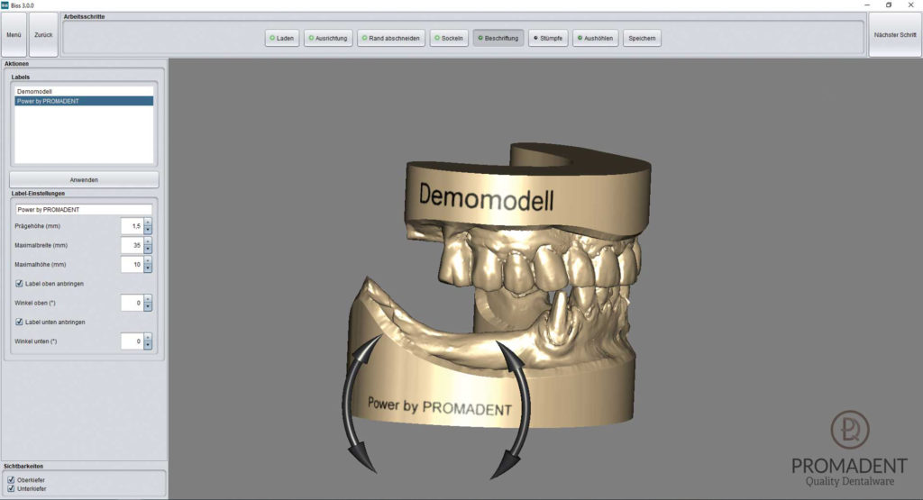Decrease Winkel unten with down arrow
The width and height of the screenshot is (923, 500).
click(x=148, y=345)
